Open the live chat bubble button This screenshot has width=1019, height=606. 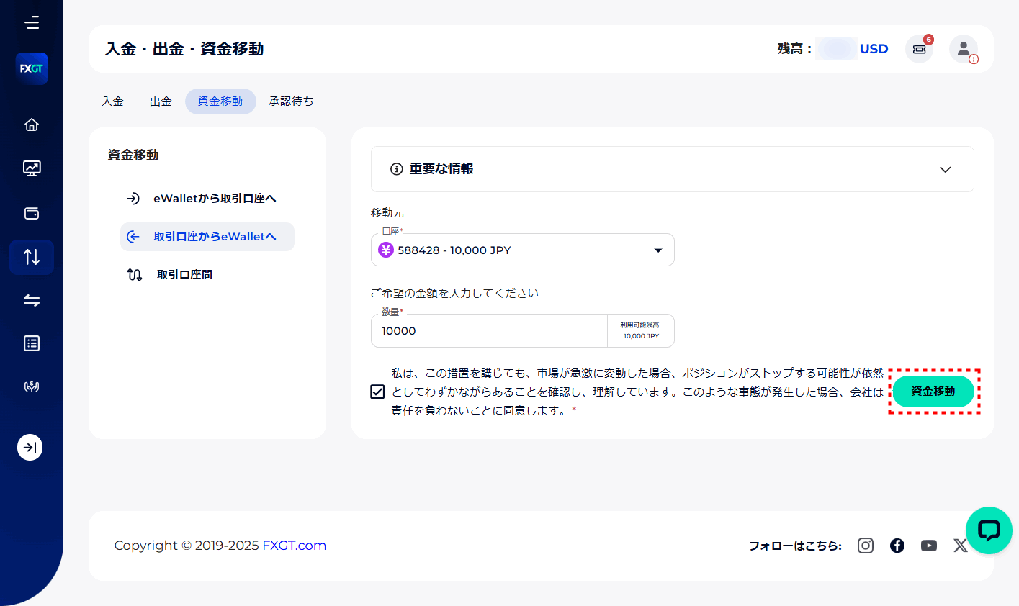pos(989,530)
